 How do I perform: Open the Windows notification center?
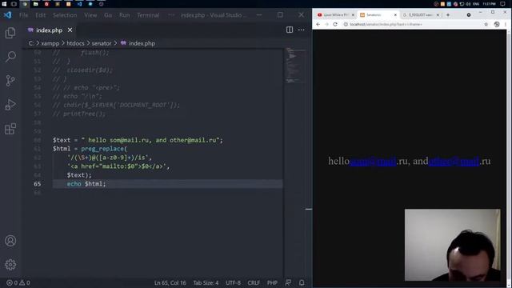503,4
